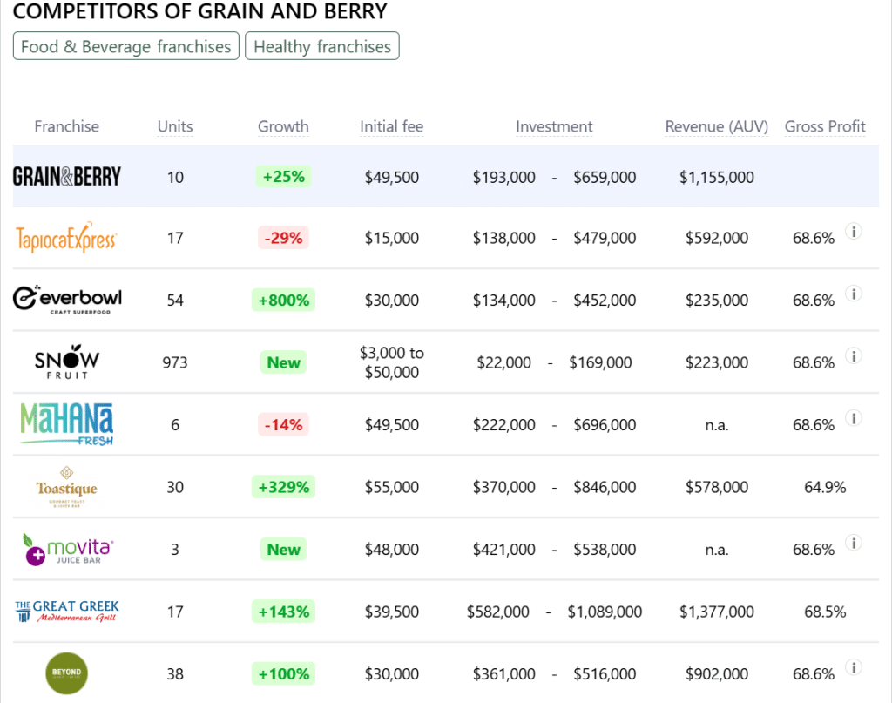Click the $592,000 revenue value
Screen dimensions: 892x703
click(717, 238)
